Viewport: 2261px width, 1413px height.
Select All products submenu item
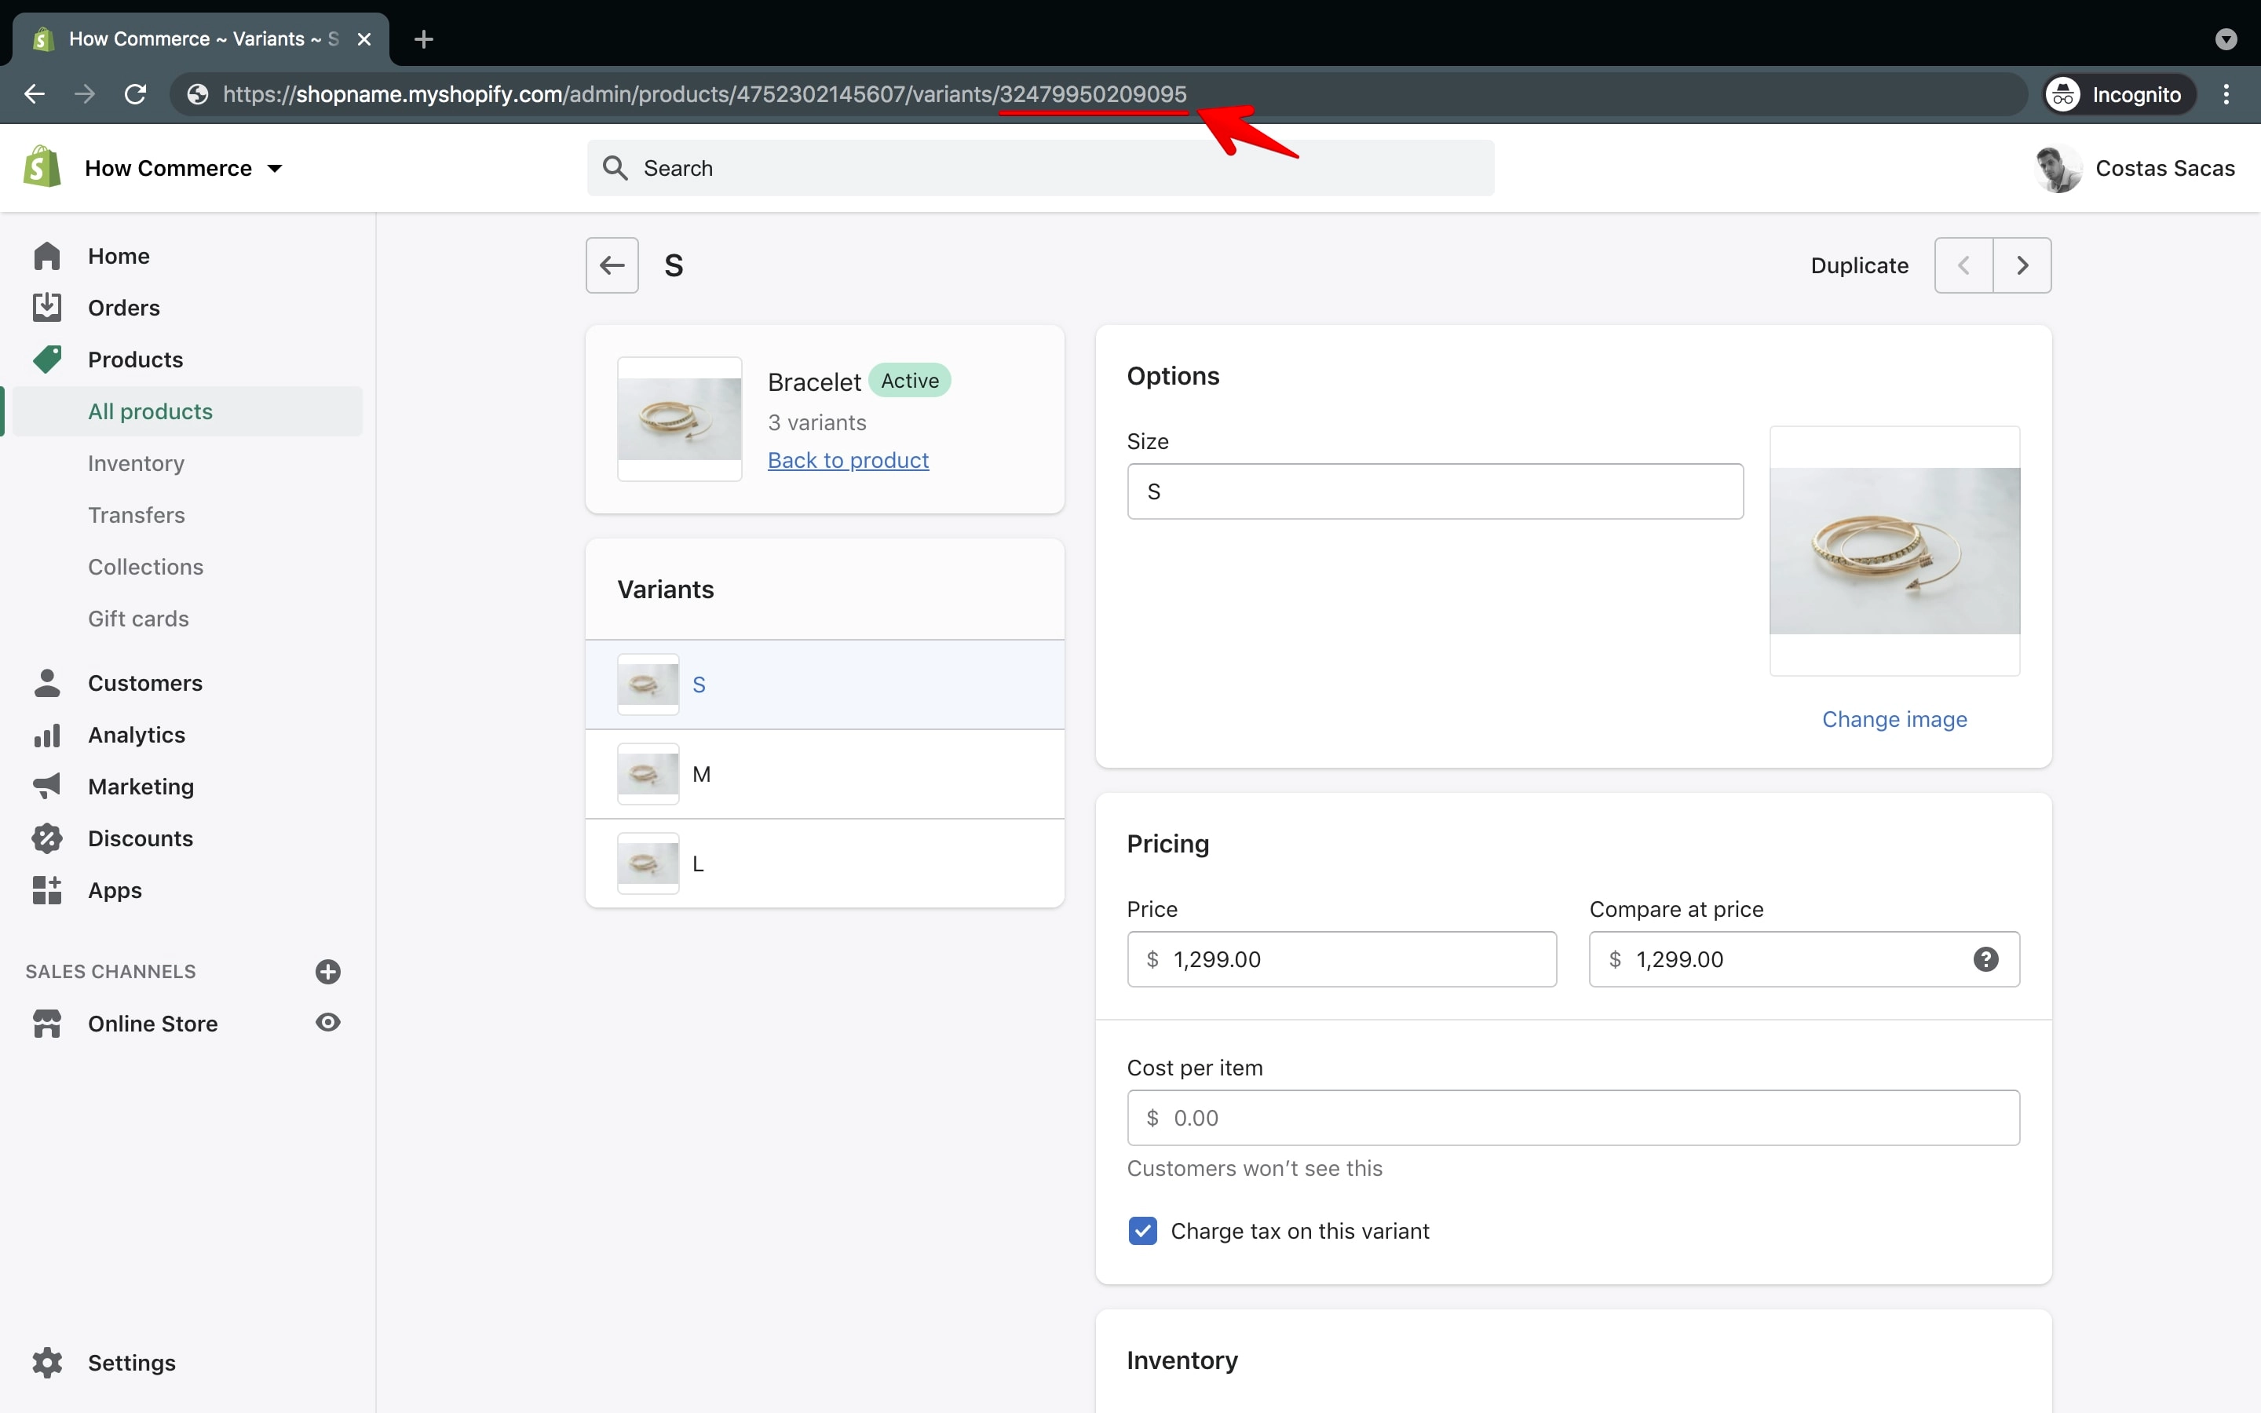(x=187, y=411)
